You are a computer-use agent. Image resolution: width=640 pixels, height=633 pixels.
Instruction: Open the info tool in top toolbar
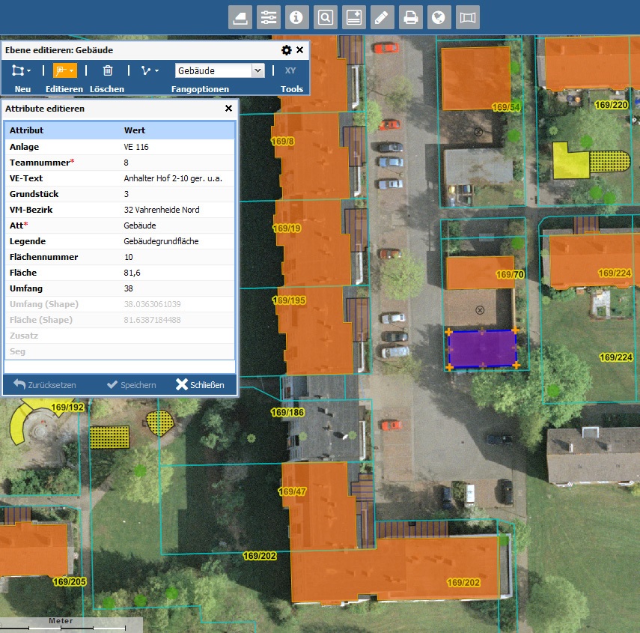point(296,16)
